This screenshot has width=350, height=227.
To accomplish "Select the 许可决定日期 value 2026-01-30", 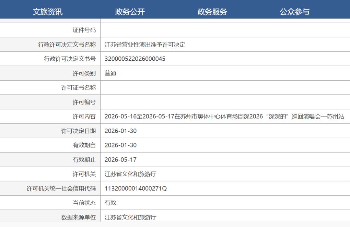I will point(120,131).
